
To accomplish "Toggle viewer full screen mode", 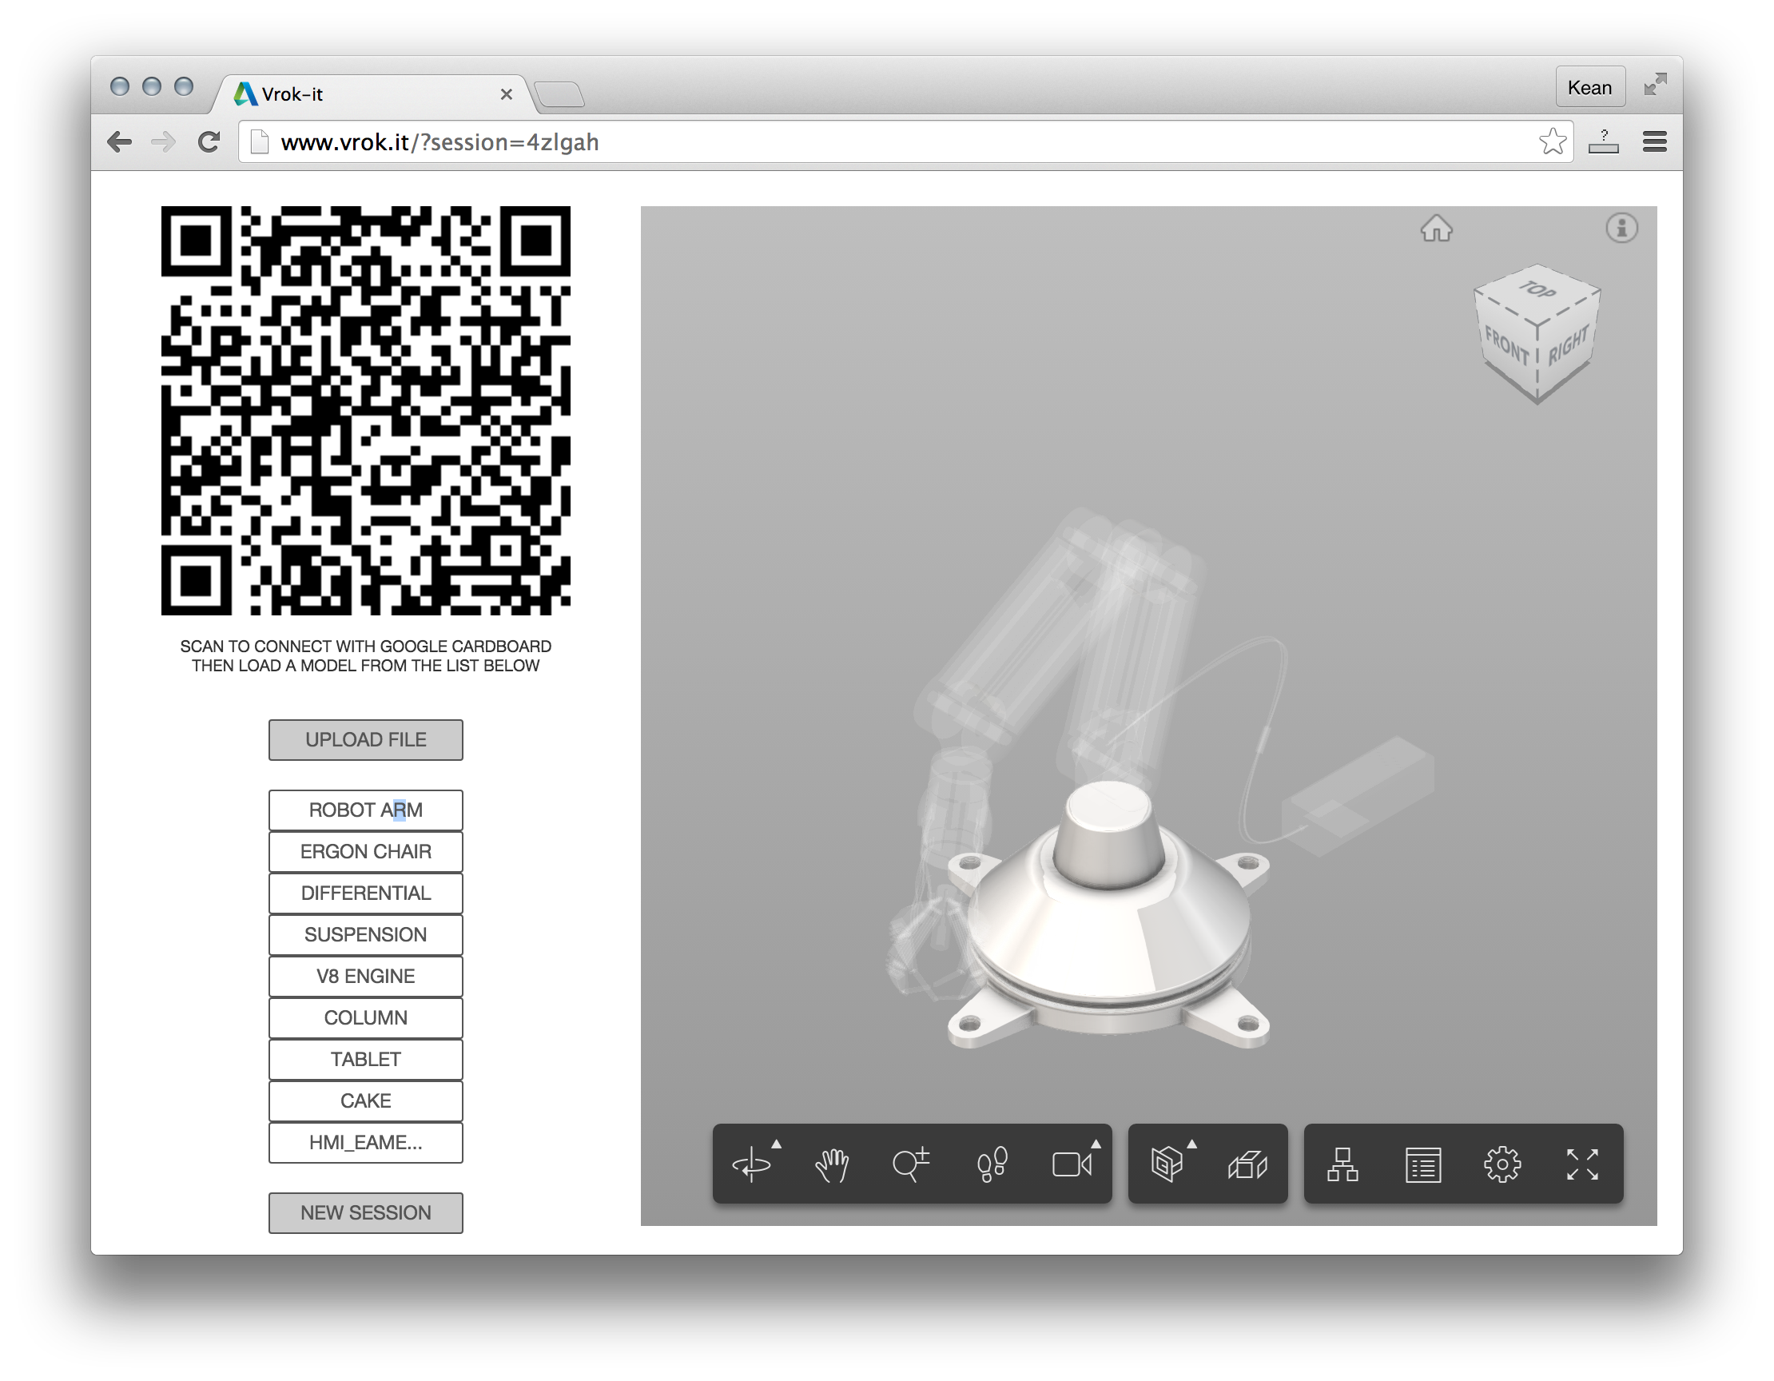I will pos(1581,1165).
